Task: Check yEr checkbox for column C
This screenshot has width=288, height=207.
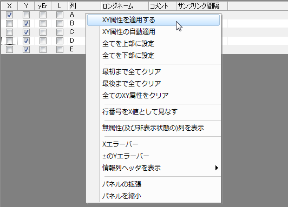Action: click(43, 32)
